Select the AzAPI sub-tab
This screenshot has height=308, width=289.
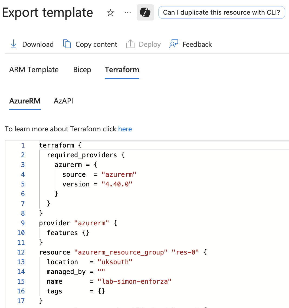[63, 101]
